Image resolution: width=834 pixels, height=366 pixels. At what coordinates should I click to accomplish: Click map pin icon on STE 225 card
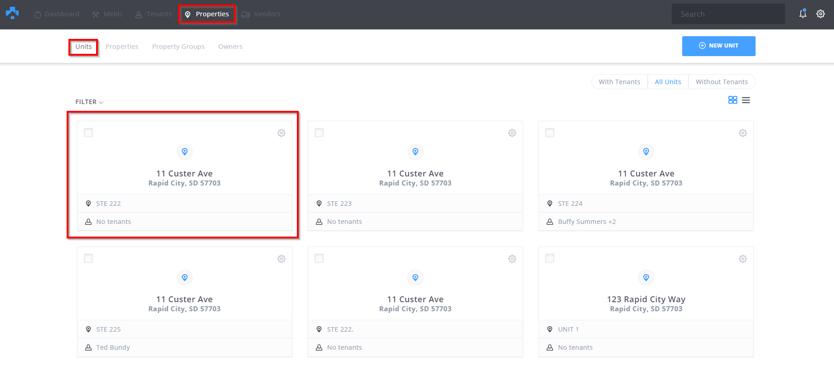pyautogui.click(x=184, y=277)
